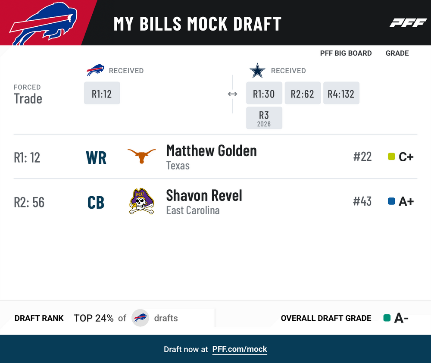Click the green A- overall grade swatch
The image size is (431, 363).
pyautogui.click(x=387, y=318)
